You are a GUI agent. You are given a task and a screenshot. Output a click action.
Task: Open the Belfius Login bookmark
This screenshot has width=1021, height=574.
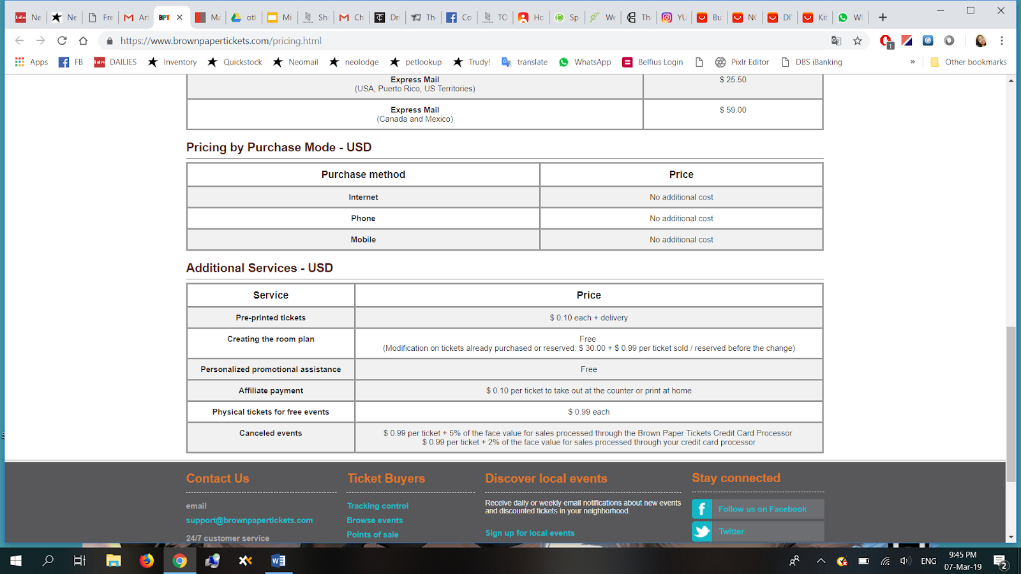pos(653,62)
